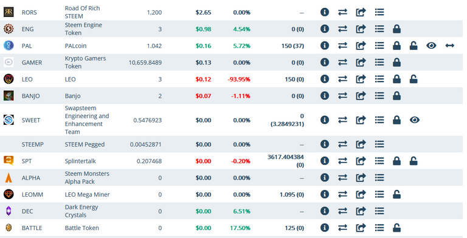467x238 pixels.
Task: Click the stake lock icon for LEO
Action: pyautogui.click(x=396, y=79)
